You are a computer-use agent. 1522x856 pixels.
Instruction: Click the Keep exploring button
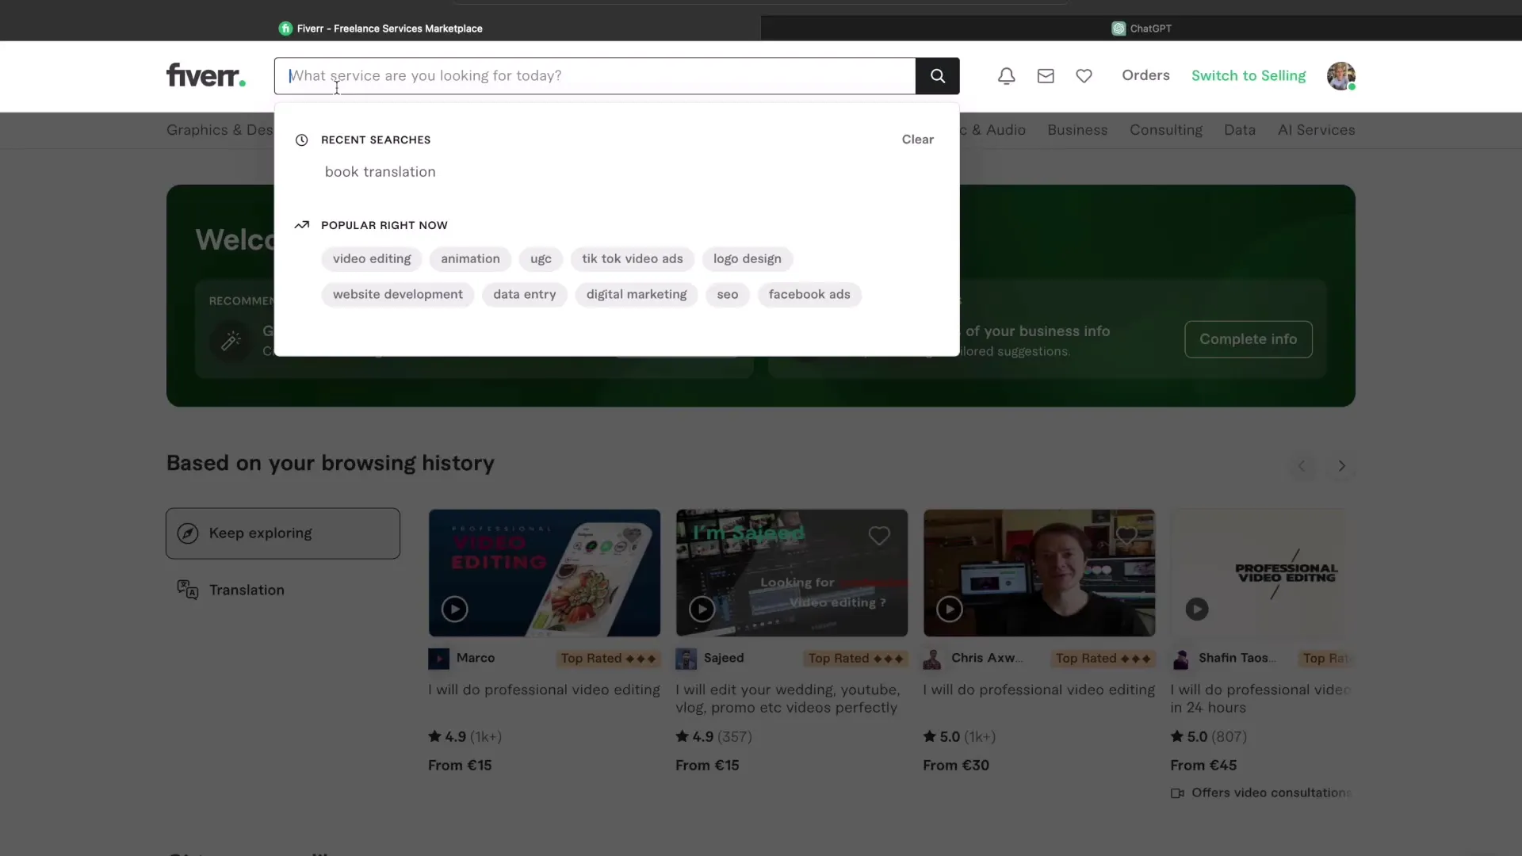(x=283, y=533)
